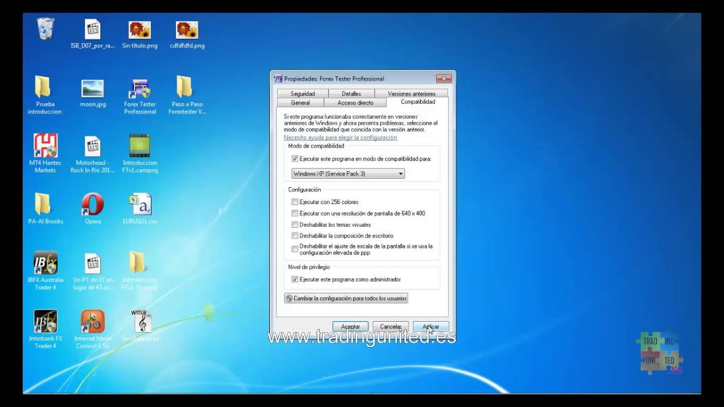Select the Prueba introduccion folder icon
The width and height of the screenshot is (724, 407).
point(44,88)
